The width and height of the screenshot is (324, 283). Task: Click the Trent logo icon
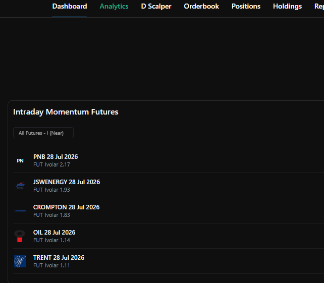tap(20, 261)
